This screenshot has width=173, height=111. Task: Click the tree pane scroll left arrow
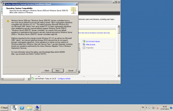pos(2,79)
